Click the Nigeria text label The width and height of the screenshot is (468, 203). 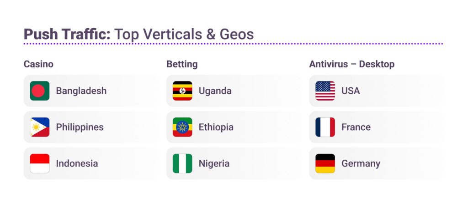pos(214,163)
